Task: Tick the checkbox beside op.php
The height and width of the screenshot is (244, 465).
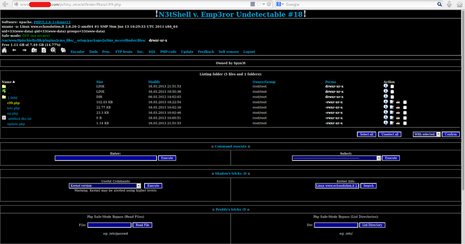Action: click(x=405, y=112)
